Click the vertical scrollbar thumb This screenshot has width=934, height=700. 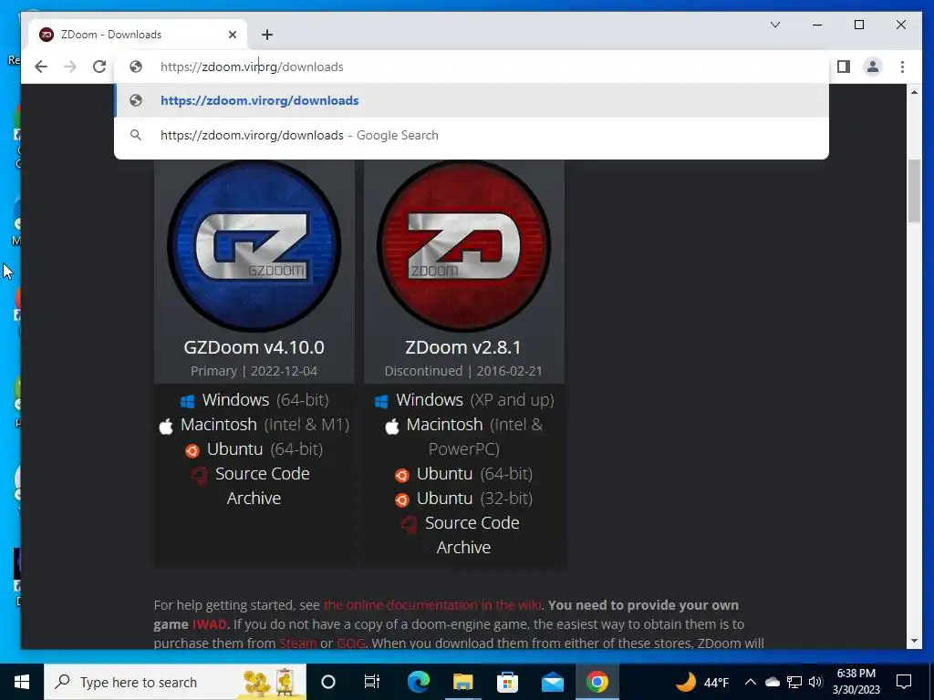coord(914,191)
